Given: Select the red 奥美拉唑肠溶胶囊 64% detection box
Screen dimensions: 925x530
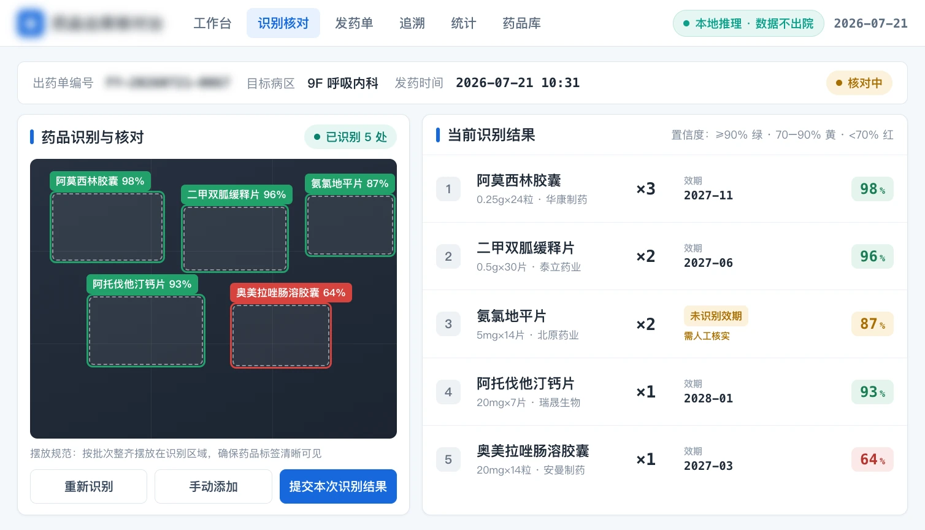Looking at the screenshot, I should coord(281,336).
